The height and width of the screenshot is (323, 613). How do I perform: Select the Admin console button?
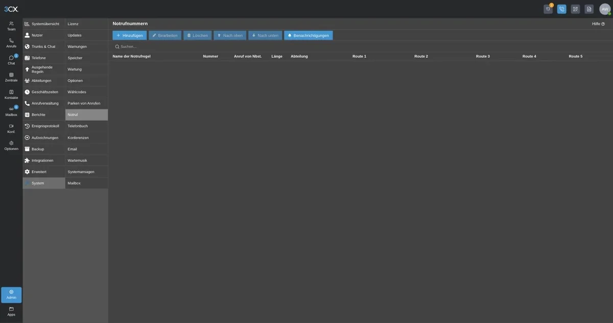coord(11,295)
